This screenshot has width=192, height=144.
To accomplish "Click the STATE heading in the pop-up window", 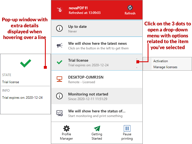I will [x=7, y=75].
